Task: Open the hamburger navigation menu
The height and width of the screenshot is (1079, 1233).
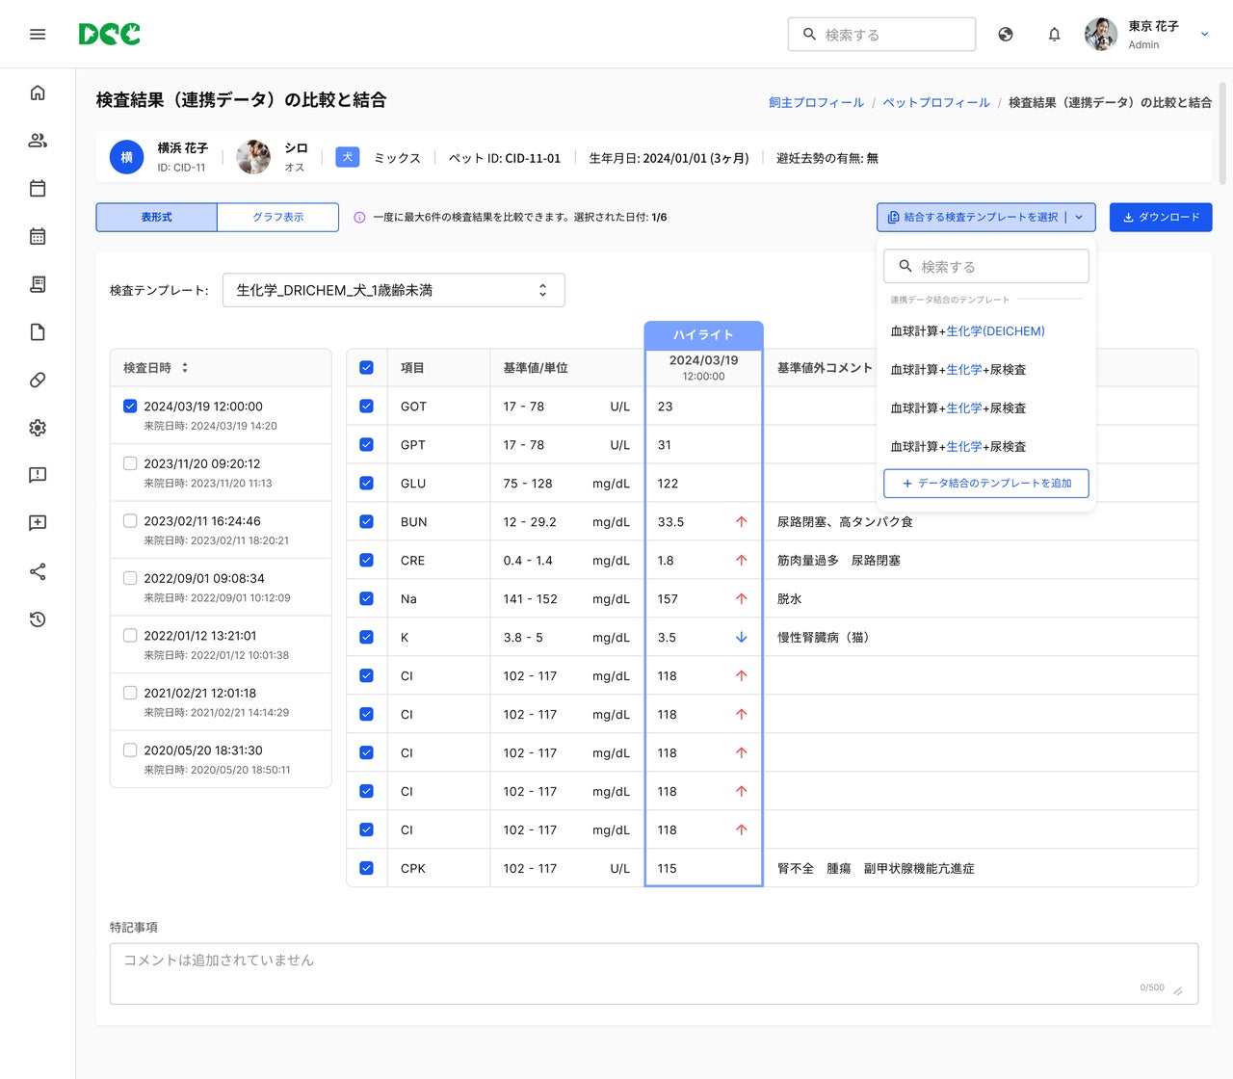Action: pos(38,35)
